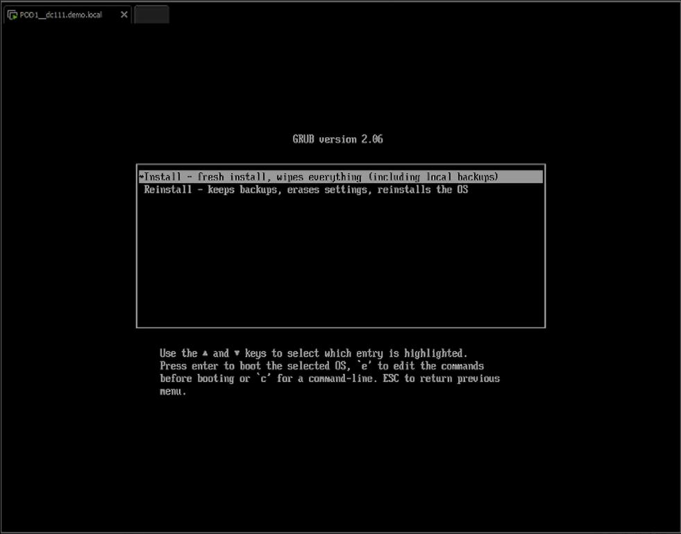Viewport: 681px width, 534px height.
Task: Open the blank second tab
Action: 151,15
